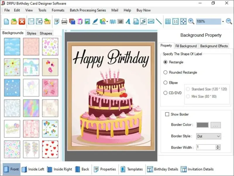Zoom in with the magnifier plus icon
The height and width of the screenshot is (176, 234).
tap(191, 21)
